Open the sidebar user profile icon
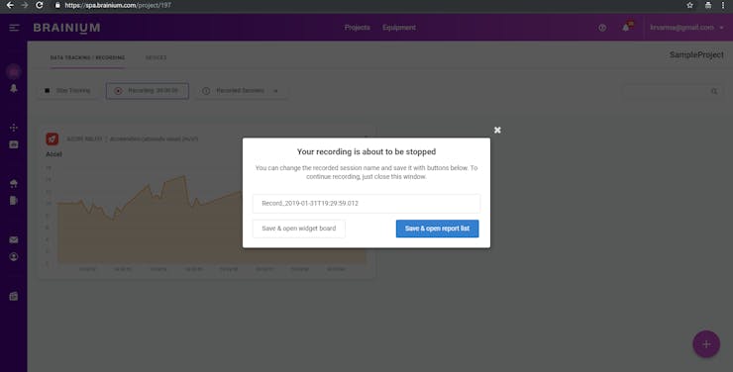This screenshot has height=372, width=733. 14,256
